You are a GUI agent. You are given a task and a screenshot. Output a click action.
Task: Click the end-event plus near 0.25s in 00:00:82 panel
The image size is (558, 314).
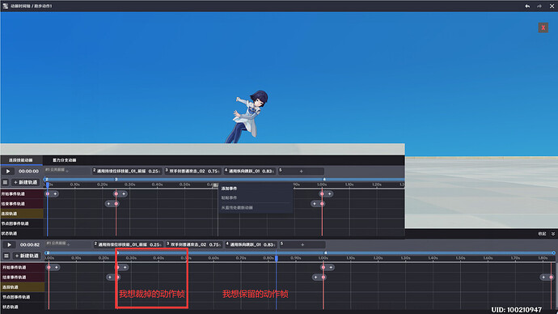(110, 278)
